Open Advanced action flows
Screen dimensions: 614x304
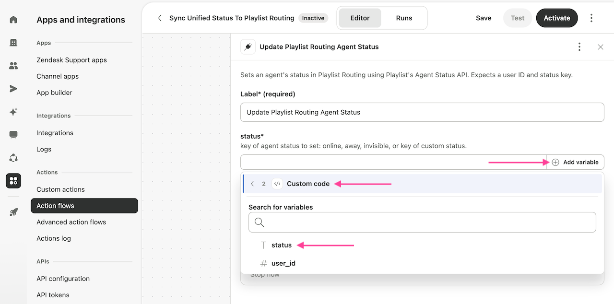(71, 222)
